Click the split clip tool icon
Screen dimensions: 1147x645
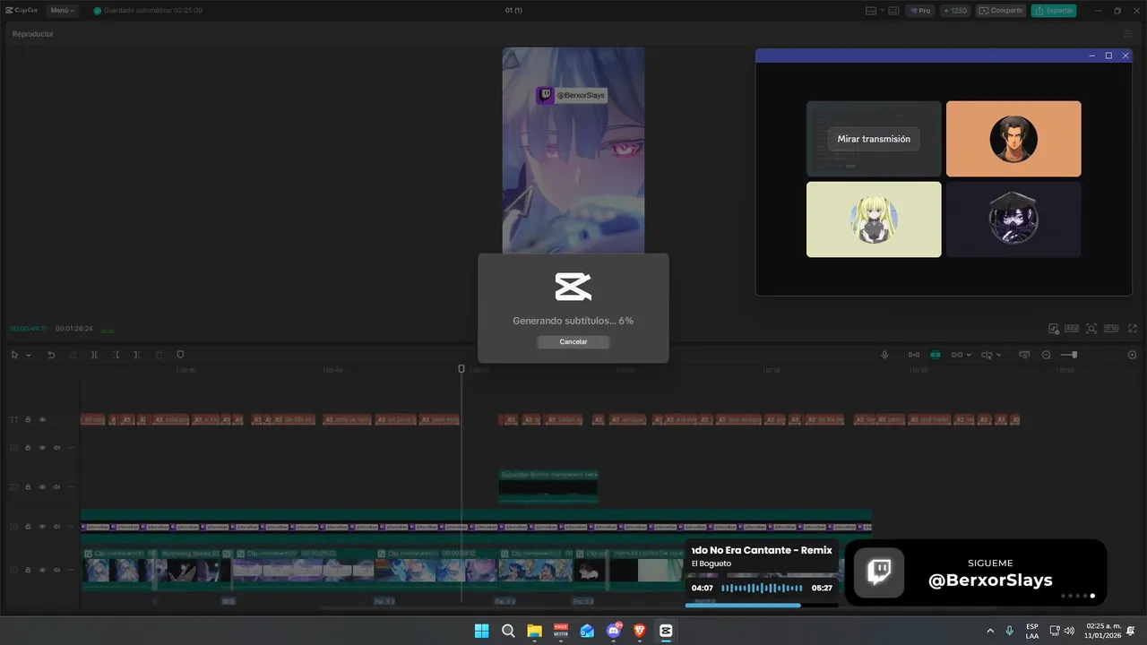[94, 355]
